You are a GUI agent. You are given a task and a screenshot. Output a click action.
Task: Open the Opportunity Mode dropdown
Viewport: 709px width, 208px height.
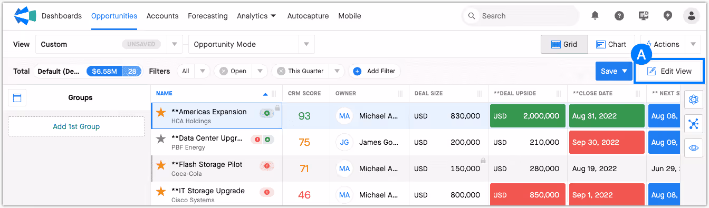coord(251,44)
